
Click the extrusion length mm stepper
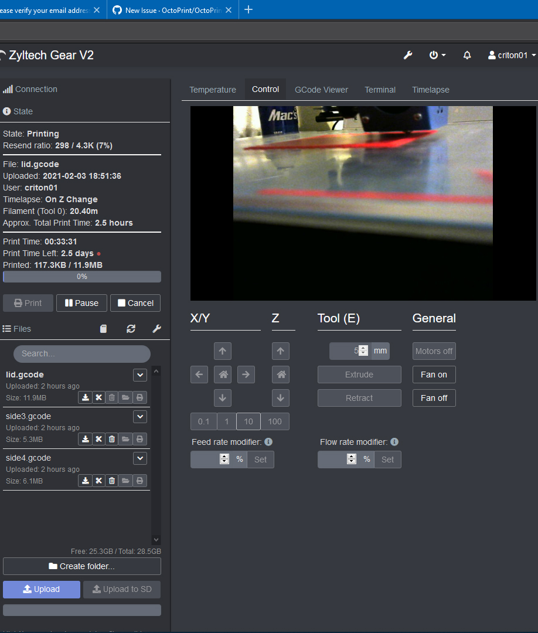363,351
